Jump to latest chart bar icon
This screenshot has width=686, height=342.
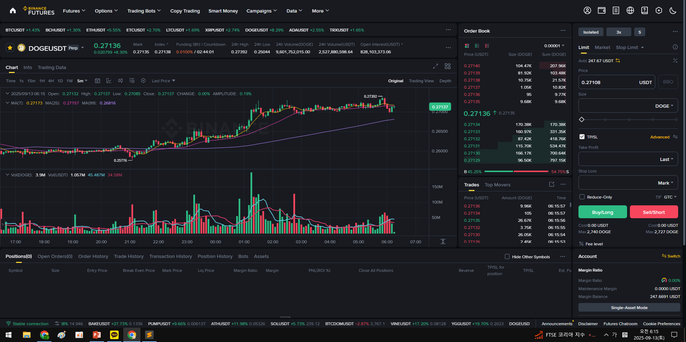(443, 242)
